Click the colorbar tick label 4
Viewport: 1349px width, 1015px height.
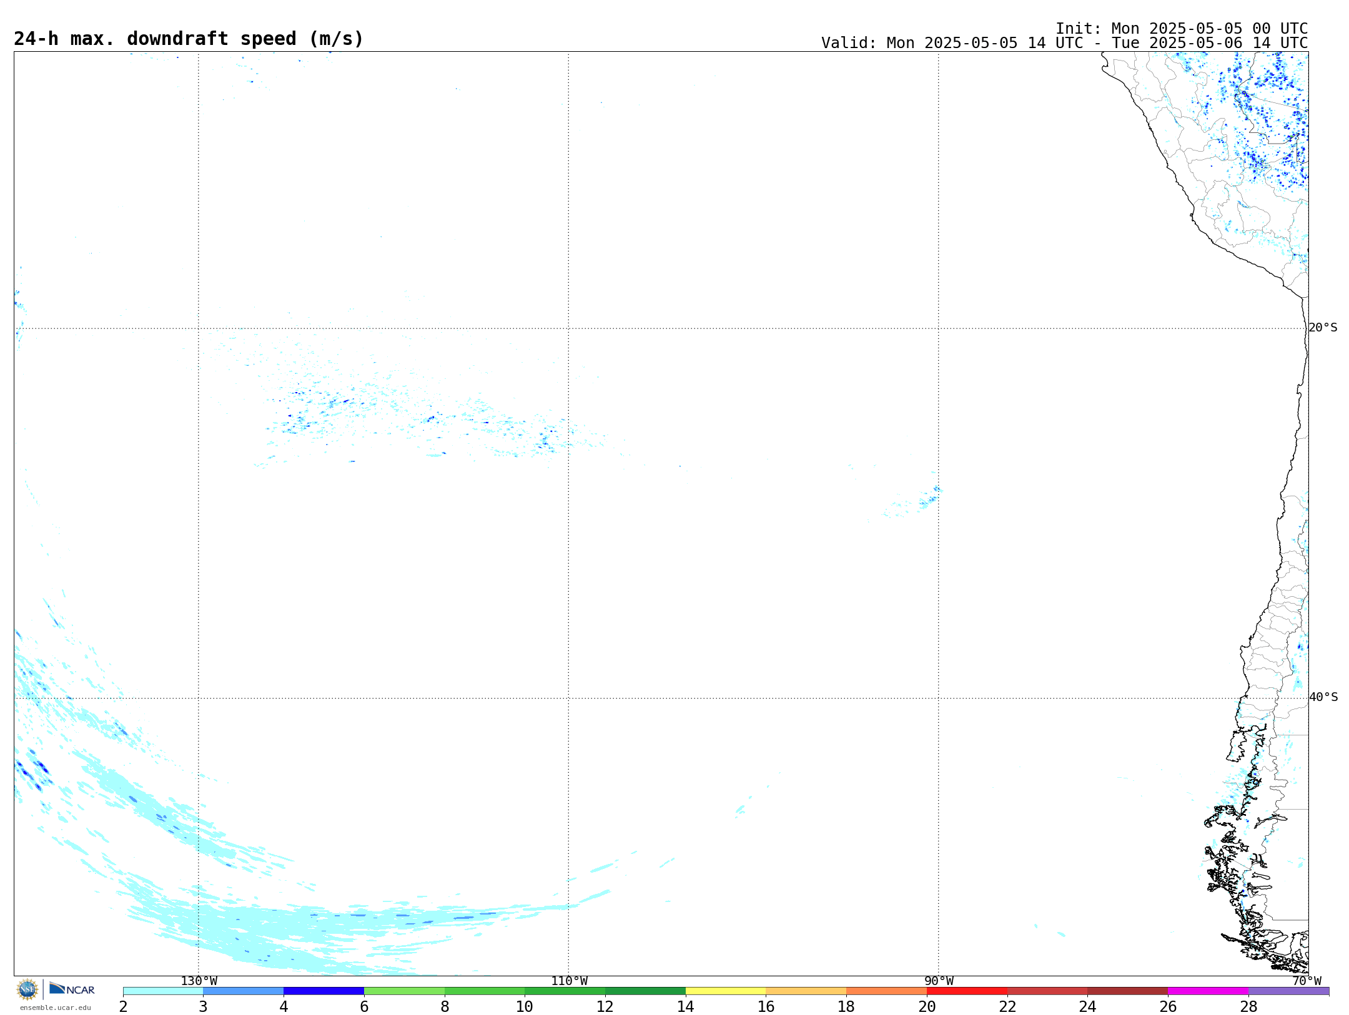[x=284, y=1007]
